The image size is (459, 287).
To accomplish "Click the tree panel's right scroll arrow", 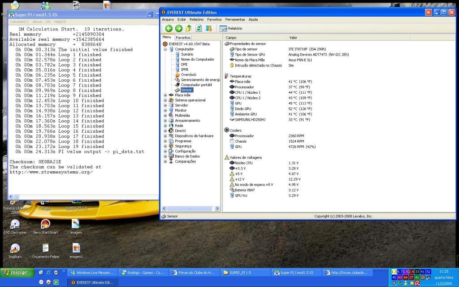I will 217,209.
